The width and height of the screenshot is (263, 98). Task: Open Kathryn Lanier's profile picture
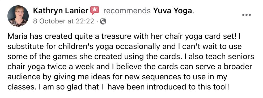(18, 16)
